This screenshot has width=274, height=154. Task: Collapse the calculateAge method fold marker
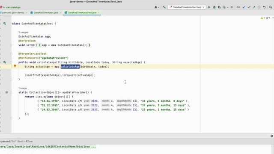pos(11,62)
